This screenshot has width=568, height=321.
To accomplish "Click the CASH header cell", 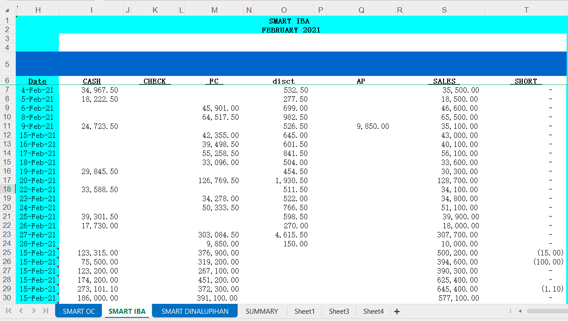I will pyautogui.click(x=92, y=81).
